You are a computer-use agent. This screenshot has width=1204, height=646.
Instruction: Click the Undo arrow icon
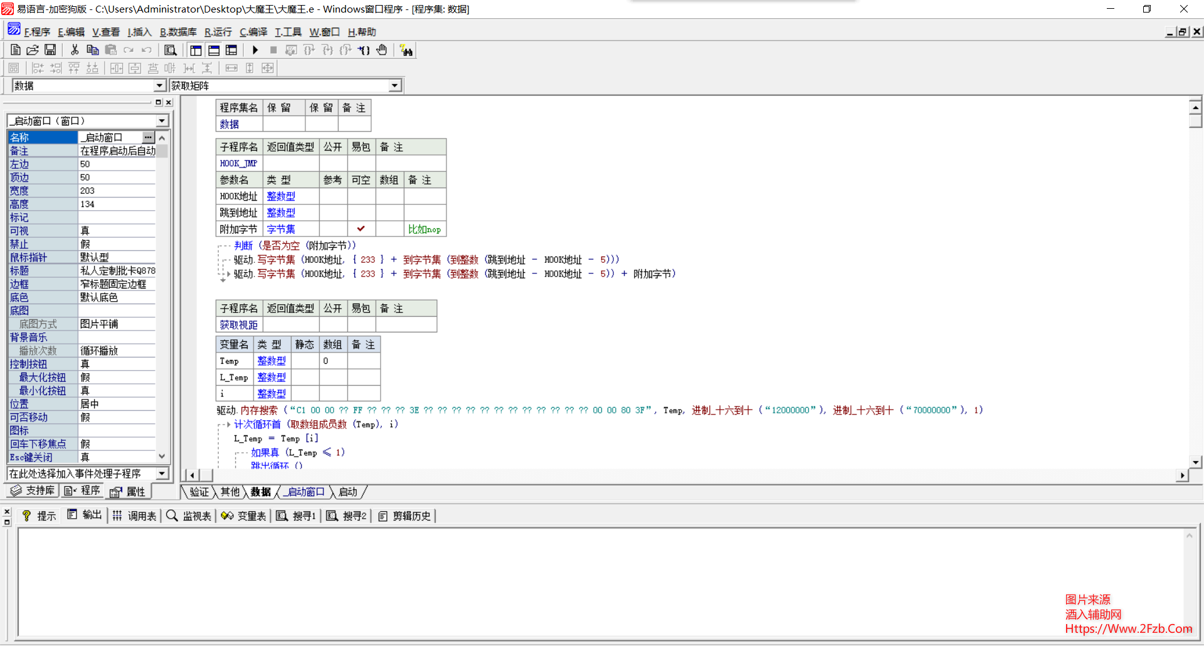point(146,50)
